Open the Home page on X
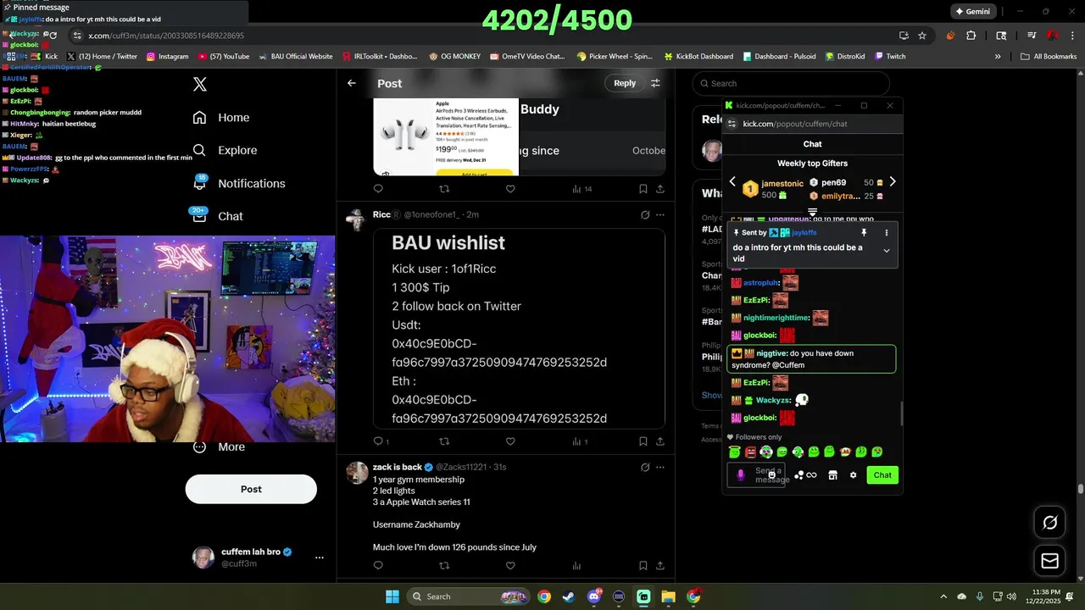The image size is (1085, 610). coord(221,118)
